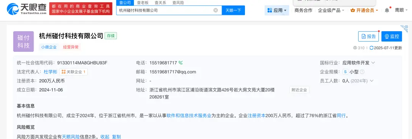Click the view count eye icon
412x139 pixels.
click(355, 48)
